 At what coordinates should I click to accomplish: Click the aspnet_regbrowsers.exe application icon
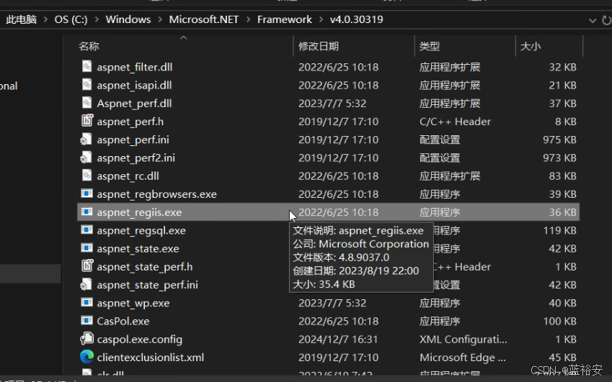tap(87, 194)
